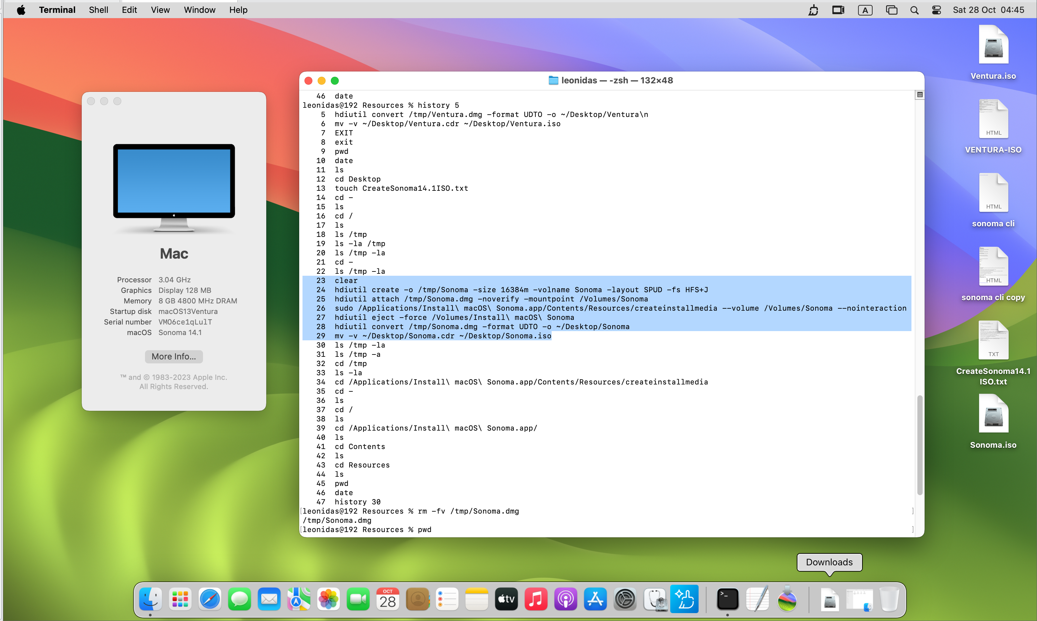Open the Notes app in the Dock
The height and width of the screenshot is (621, 1037).
click(x=477, y=599)
